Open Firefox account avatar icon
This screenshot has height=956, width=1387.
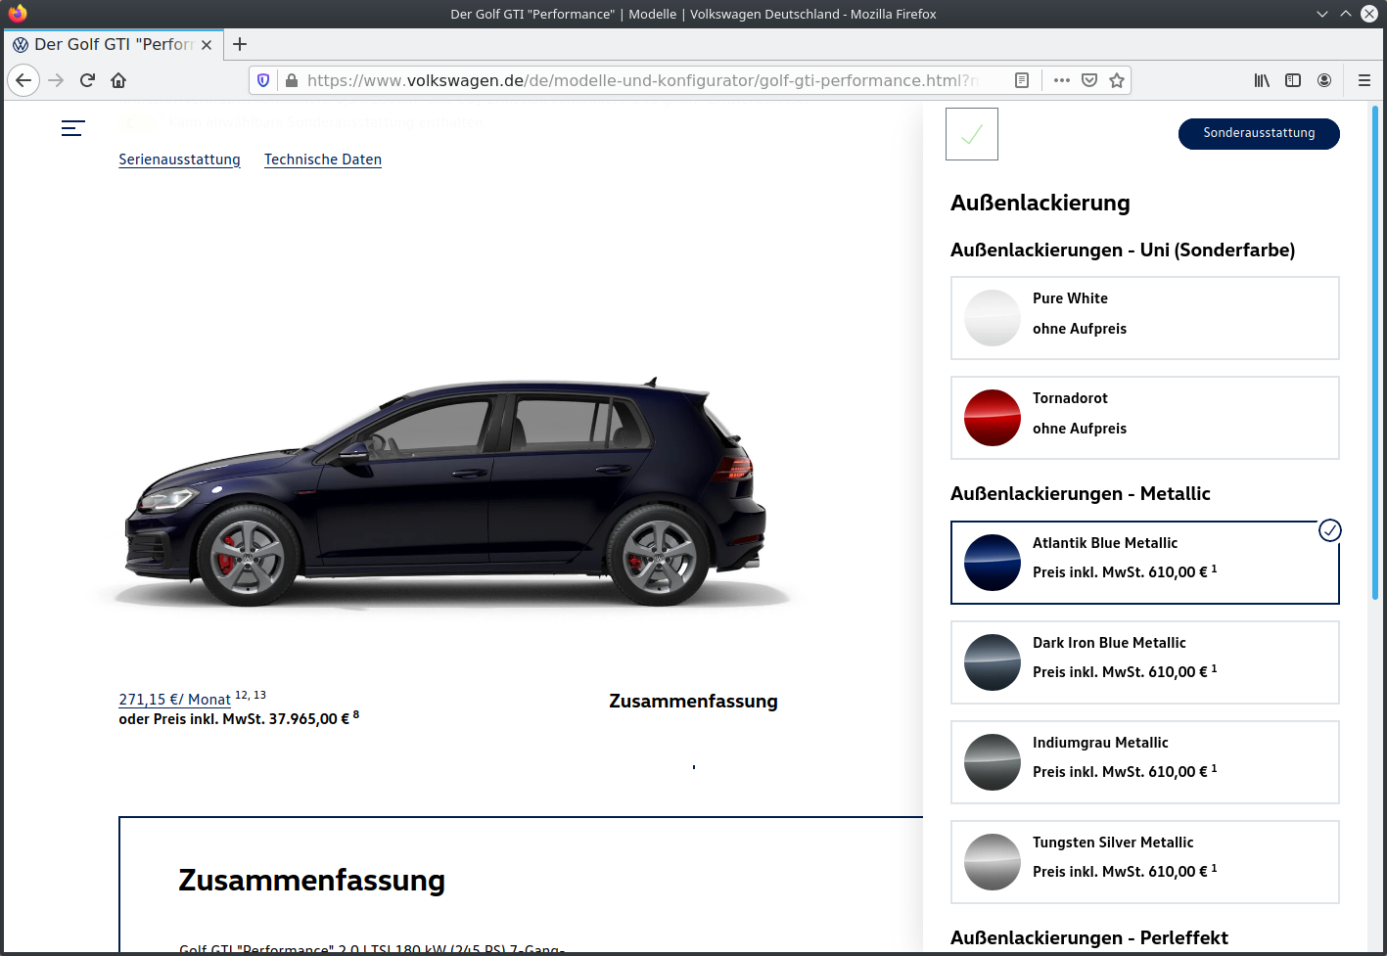click(1324, 80)
